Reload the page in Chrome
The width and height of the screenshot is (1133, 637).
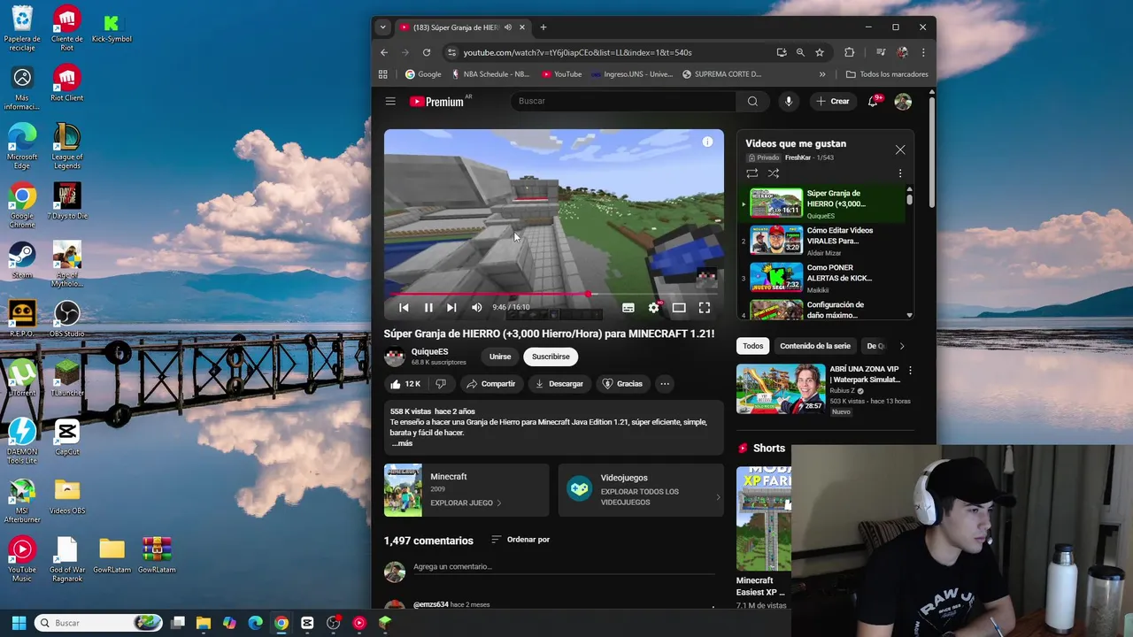tap(427, 52)
